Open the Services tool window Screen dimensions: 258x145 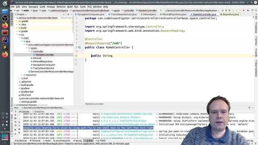pos(21,141)
